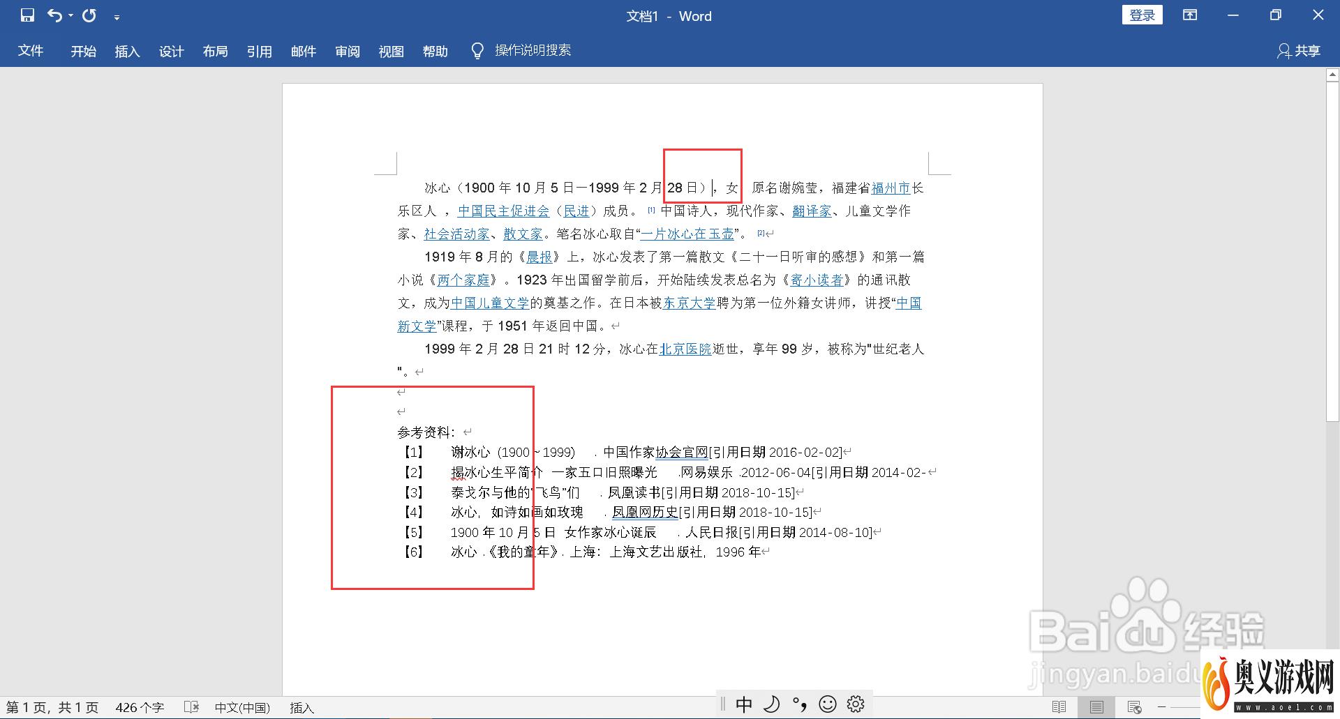Click reference line 【5】 1900年10月5日
1340x719 pixels.
(x=639, y=533)
